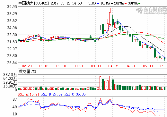Click the 03-01 date label

[44, 66]
